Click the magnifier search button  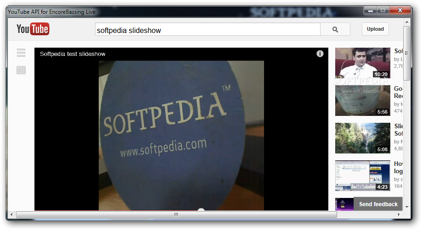tap(335, 29)
